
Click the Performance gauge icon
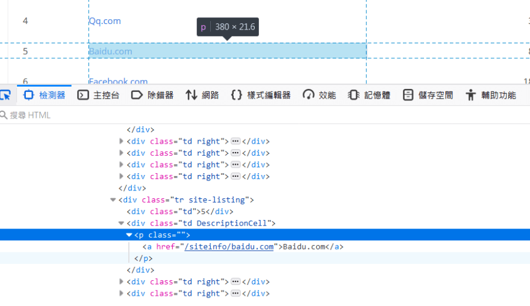coord(308,95)
